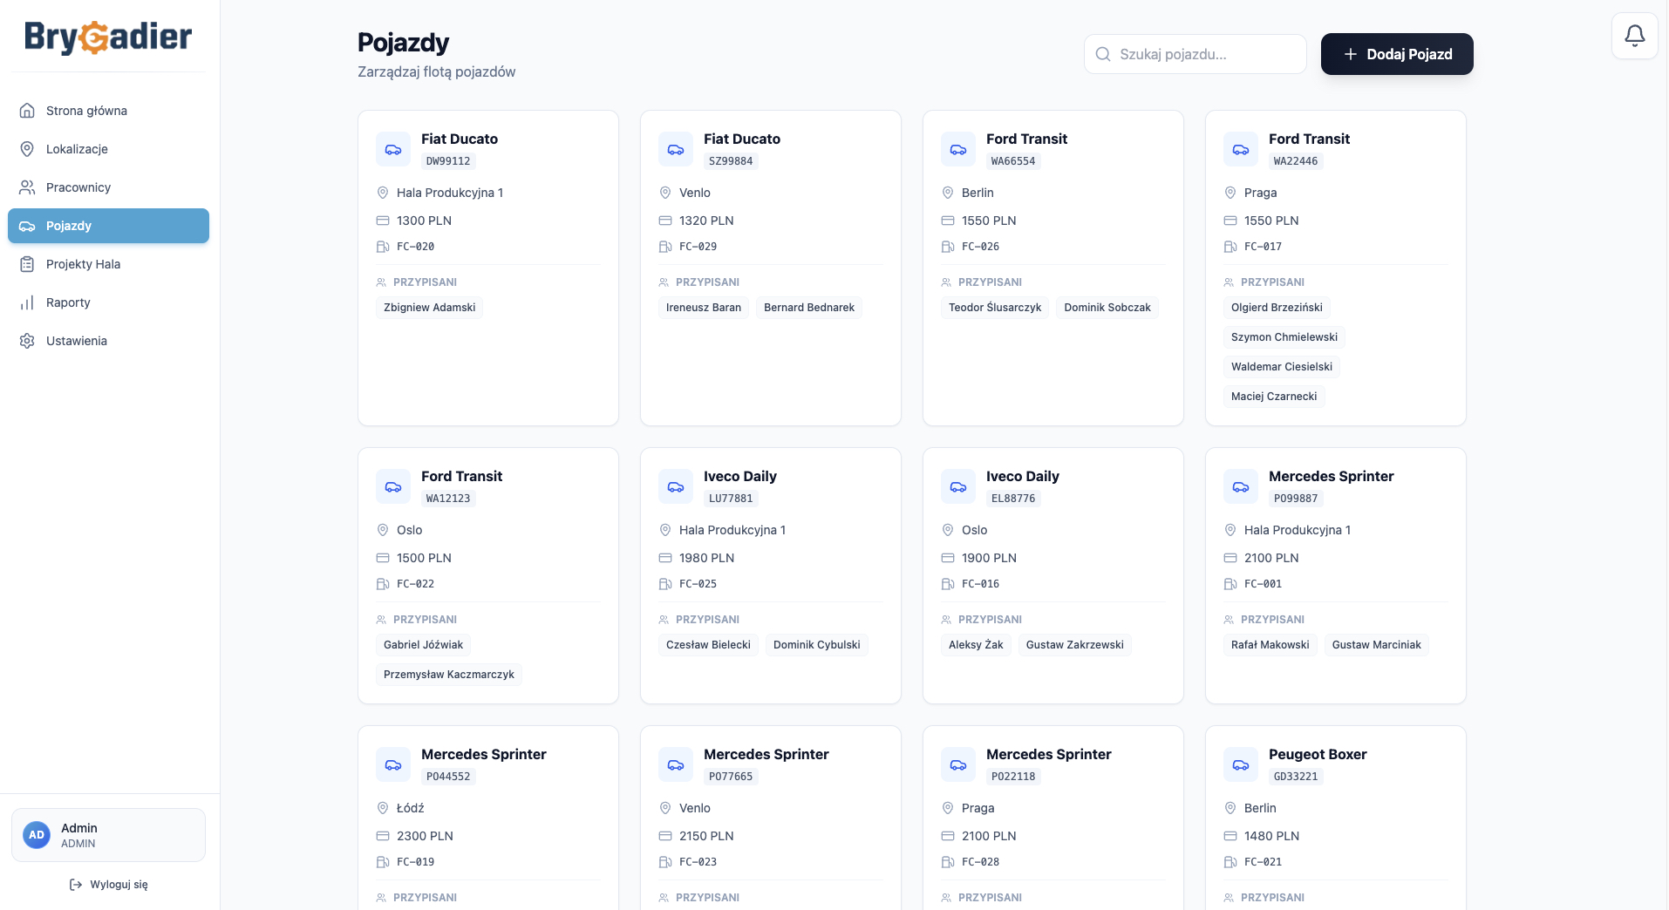
Task: Click the Peugeot Boxer card title
Action: pyautogui.click(x=1318, y=754)
